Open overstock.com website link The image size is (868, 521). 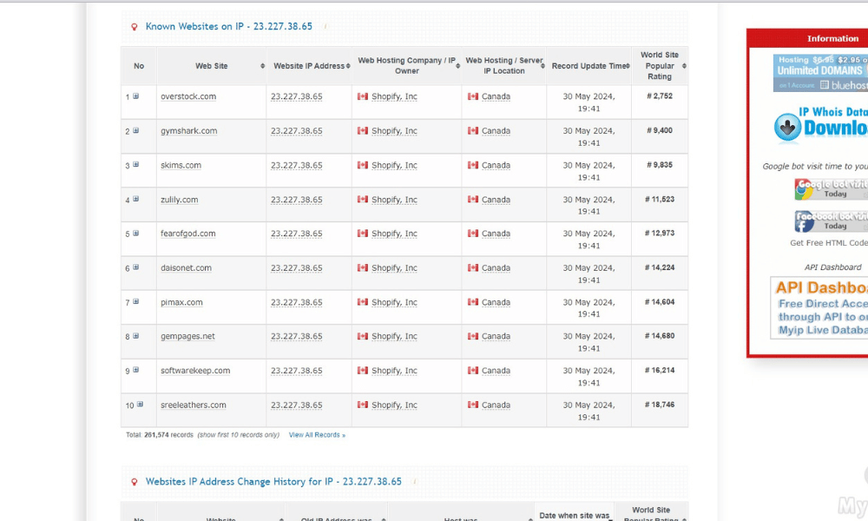click(188, 96)
